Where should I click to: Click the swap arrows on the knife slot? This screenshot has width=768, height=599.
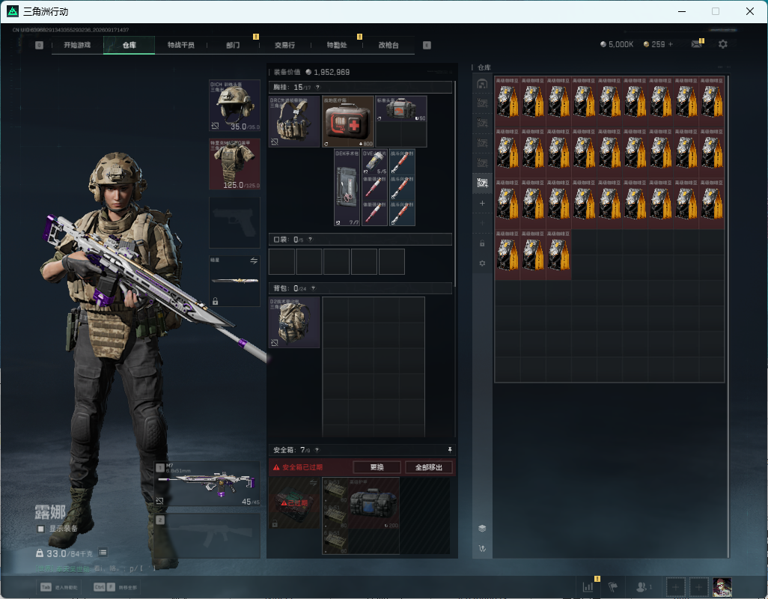254,261
